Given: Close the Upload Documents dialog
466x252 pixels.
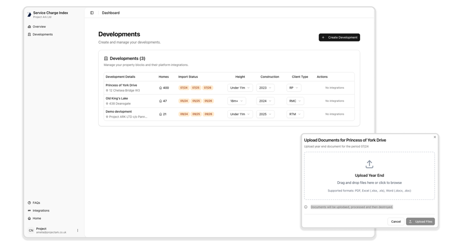Looking at the screenshot, I should point(435,137).
